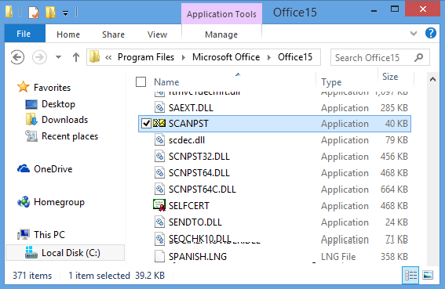The height and width of the screenshot is (289, 445).
Task: Navigate to Microsoft Office breadcrumb
Action: [x=226, y=57]
